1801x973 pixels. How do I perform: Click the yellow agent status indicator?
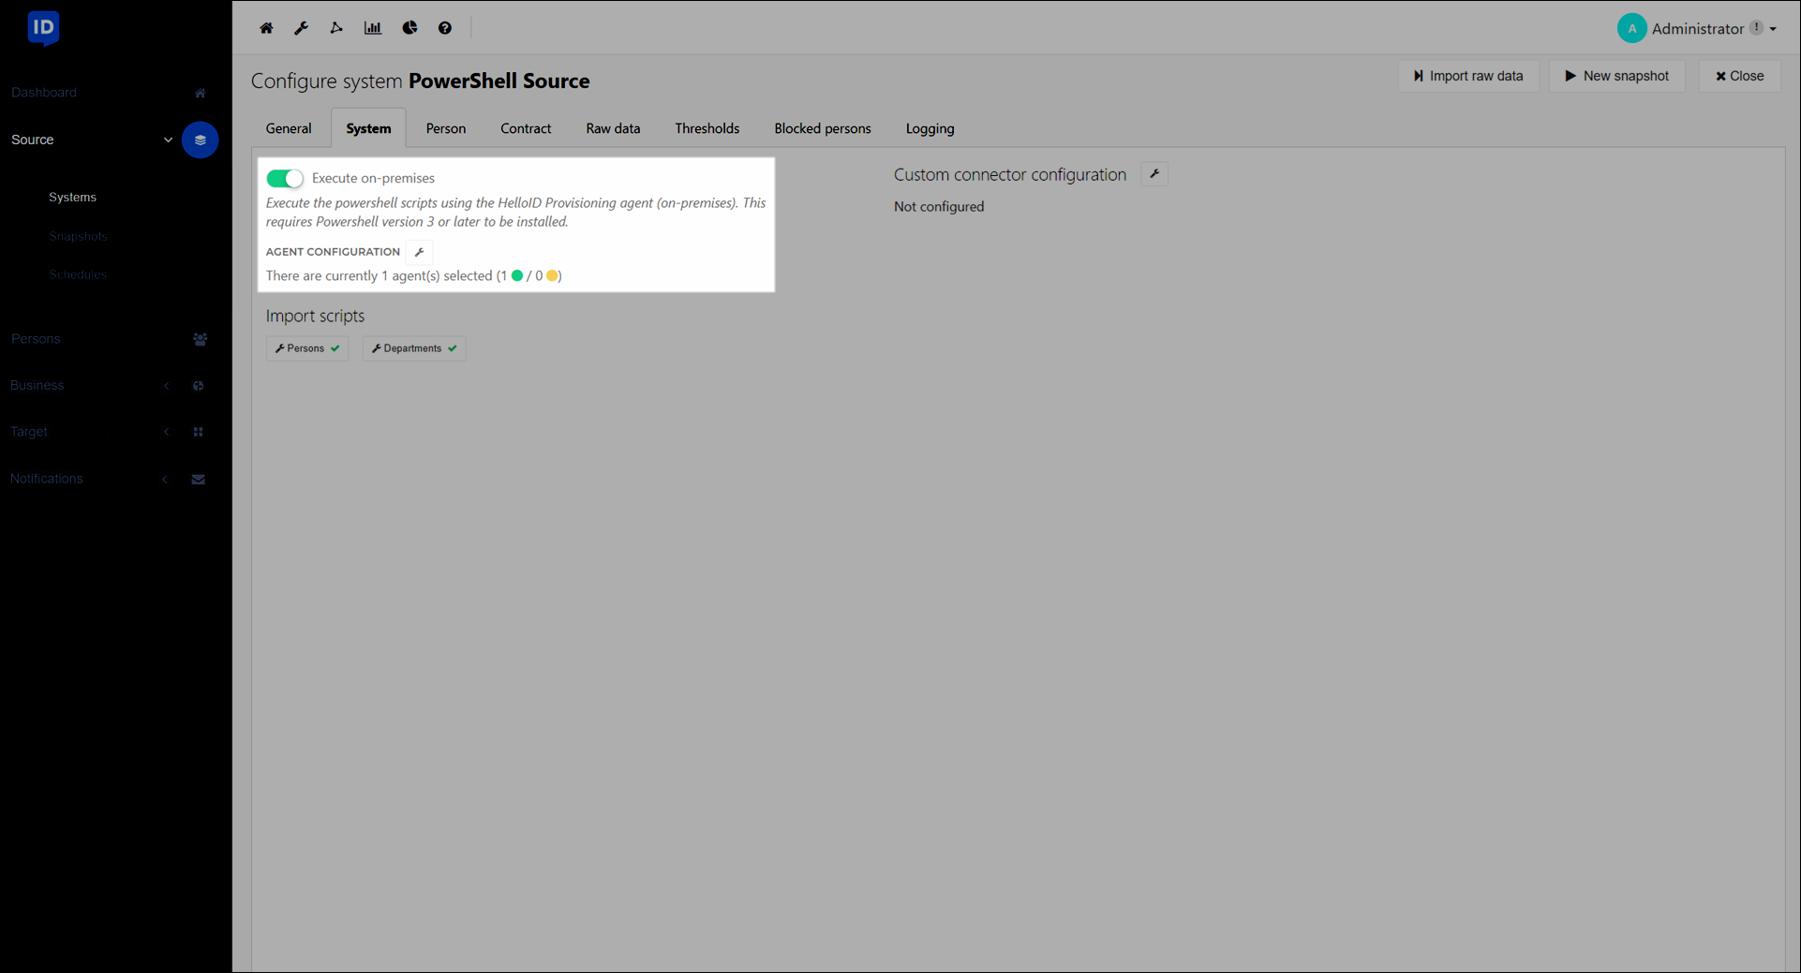(552, 275)
